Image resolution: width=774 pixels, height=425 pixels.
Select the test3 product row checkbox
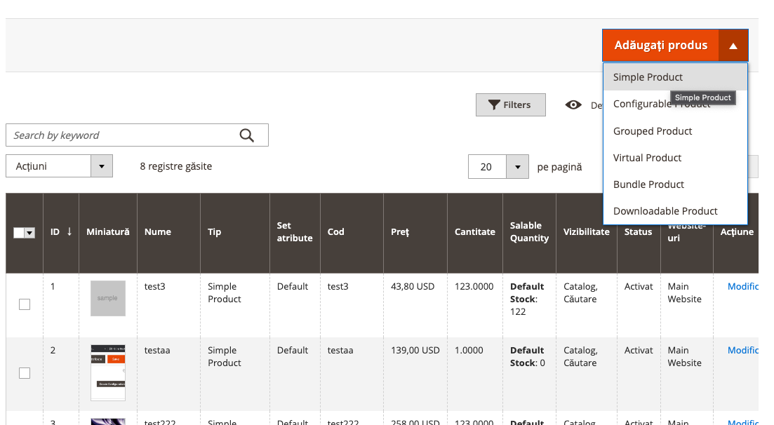(x=25, y=304)
